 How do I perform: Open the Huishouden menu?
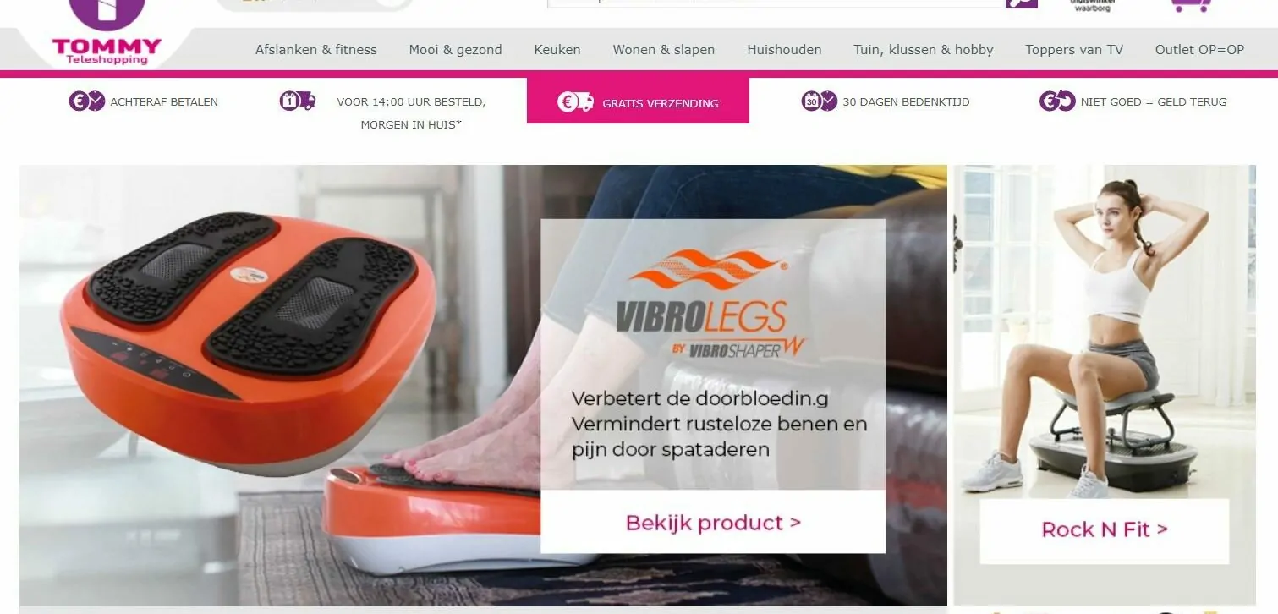[784, 50]
